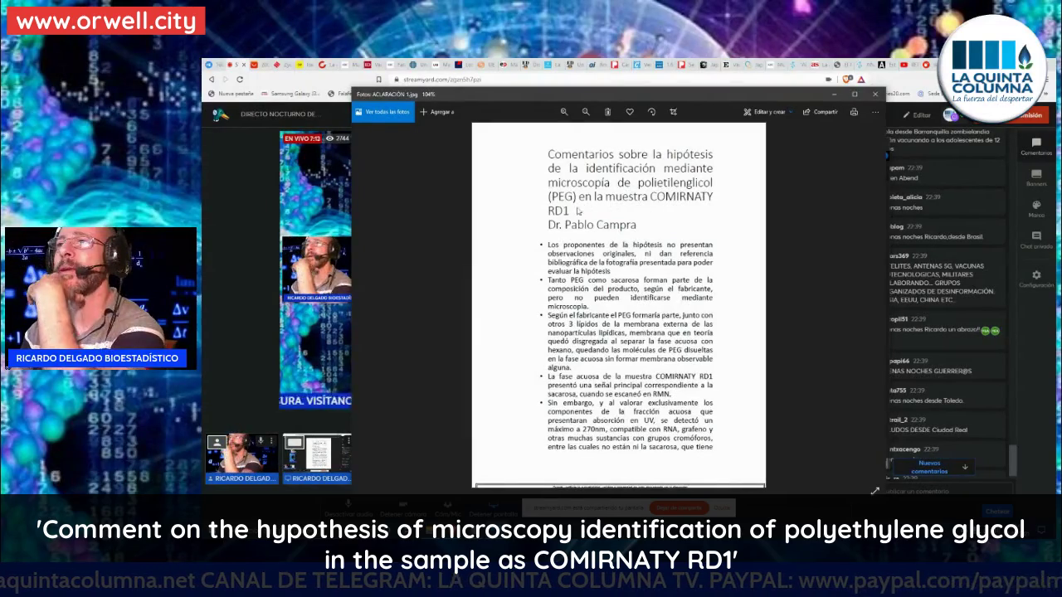The height and width of the screenshot is (597, 1062).
Task: Open the three-dot more options menu in Photos
Action: click(874, 112)
